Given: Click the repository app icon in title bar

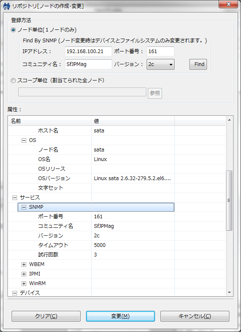Looking at the screenshot, I should (x=7, y=6).
